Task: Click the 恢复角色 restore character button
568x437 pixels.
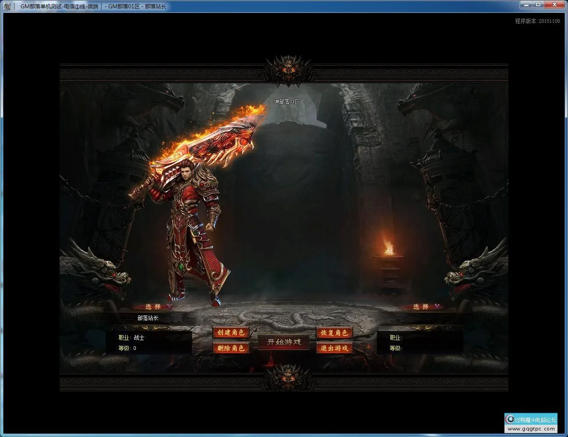Action: click(x=334, y=333)
